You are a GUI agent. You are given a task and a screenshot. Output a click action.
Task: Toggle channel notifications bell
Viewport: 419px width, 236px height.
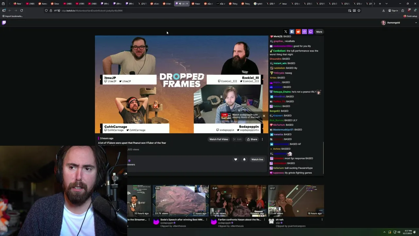(x=244, y=159)
